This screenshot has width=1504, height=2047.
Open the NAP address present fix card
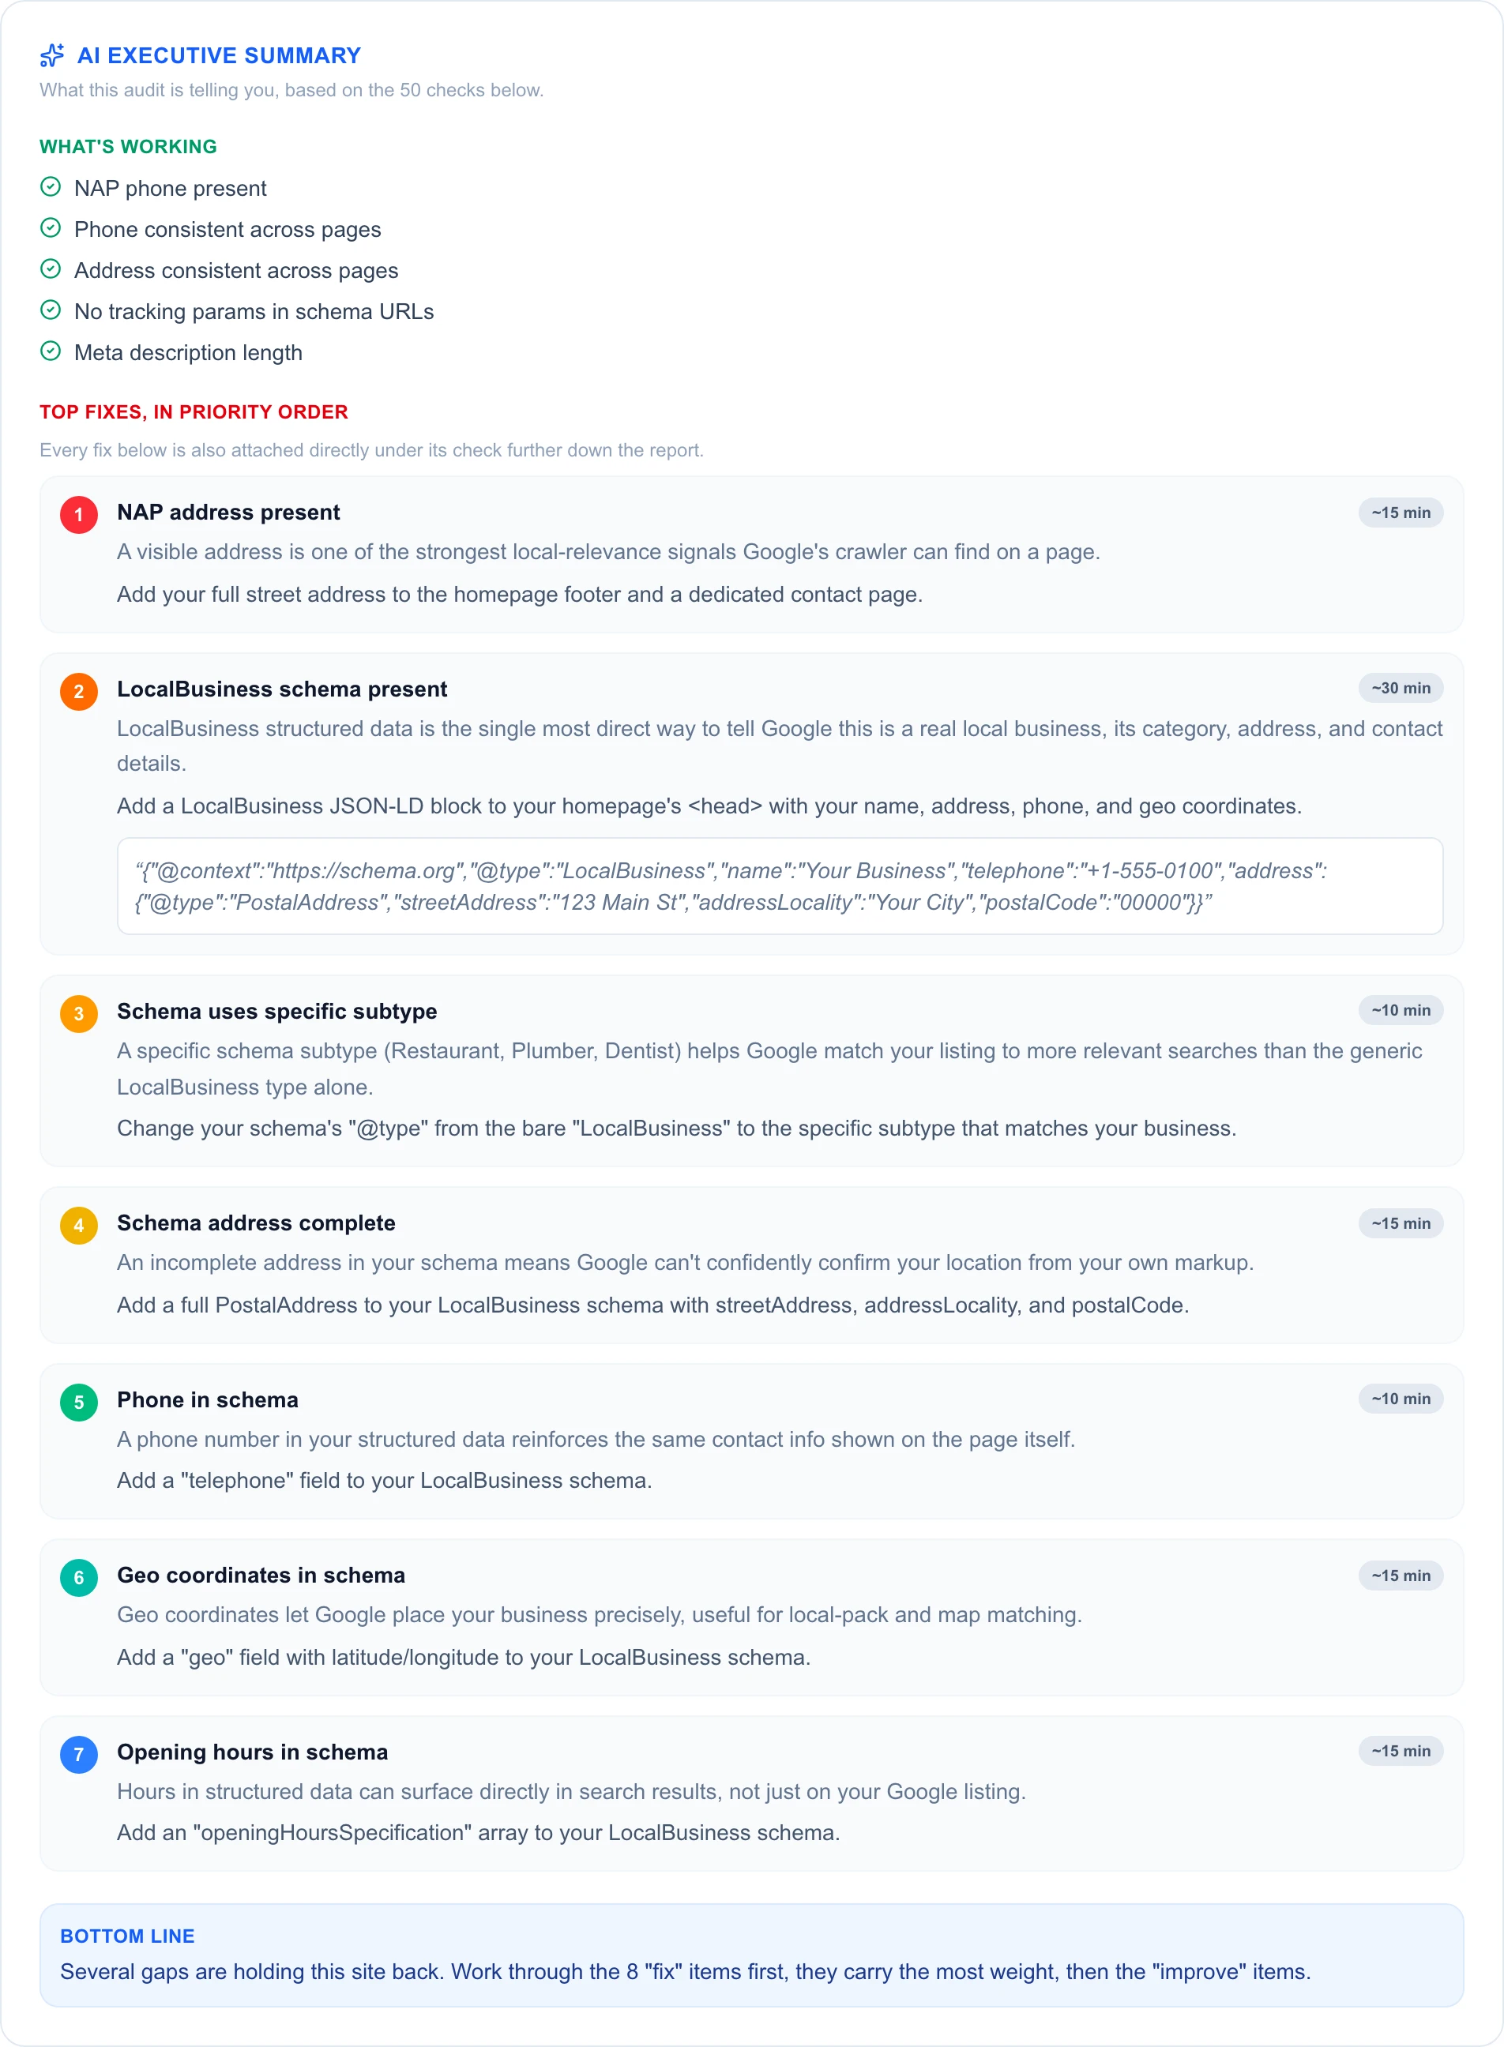(x=751, y=554)
